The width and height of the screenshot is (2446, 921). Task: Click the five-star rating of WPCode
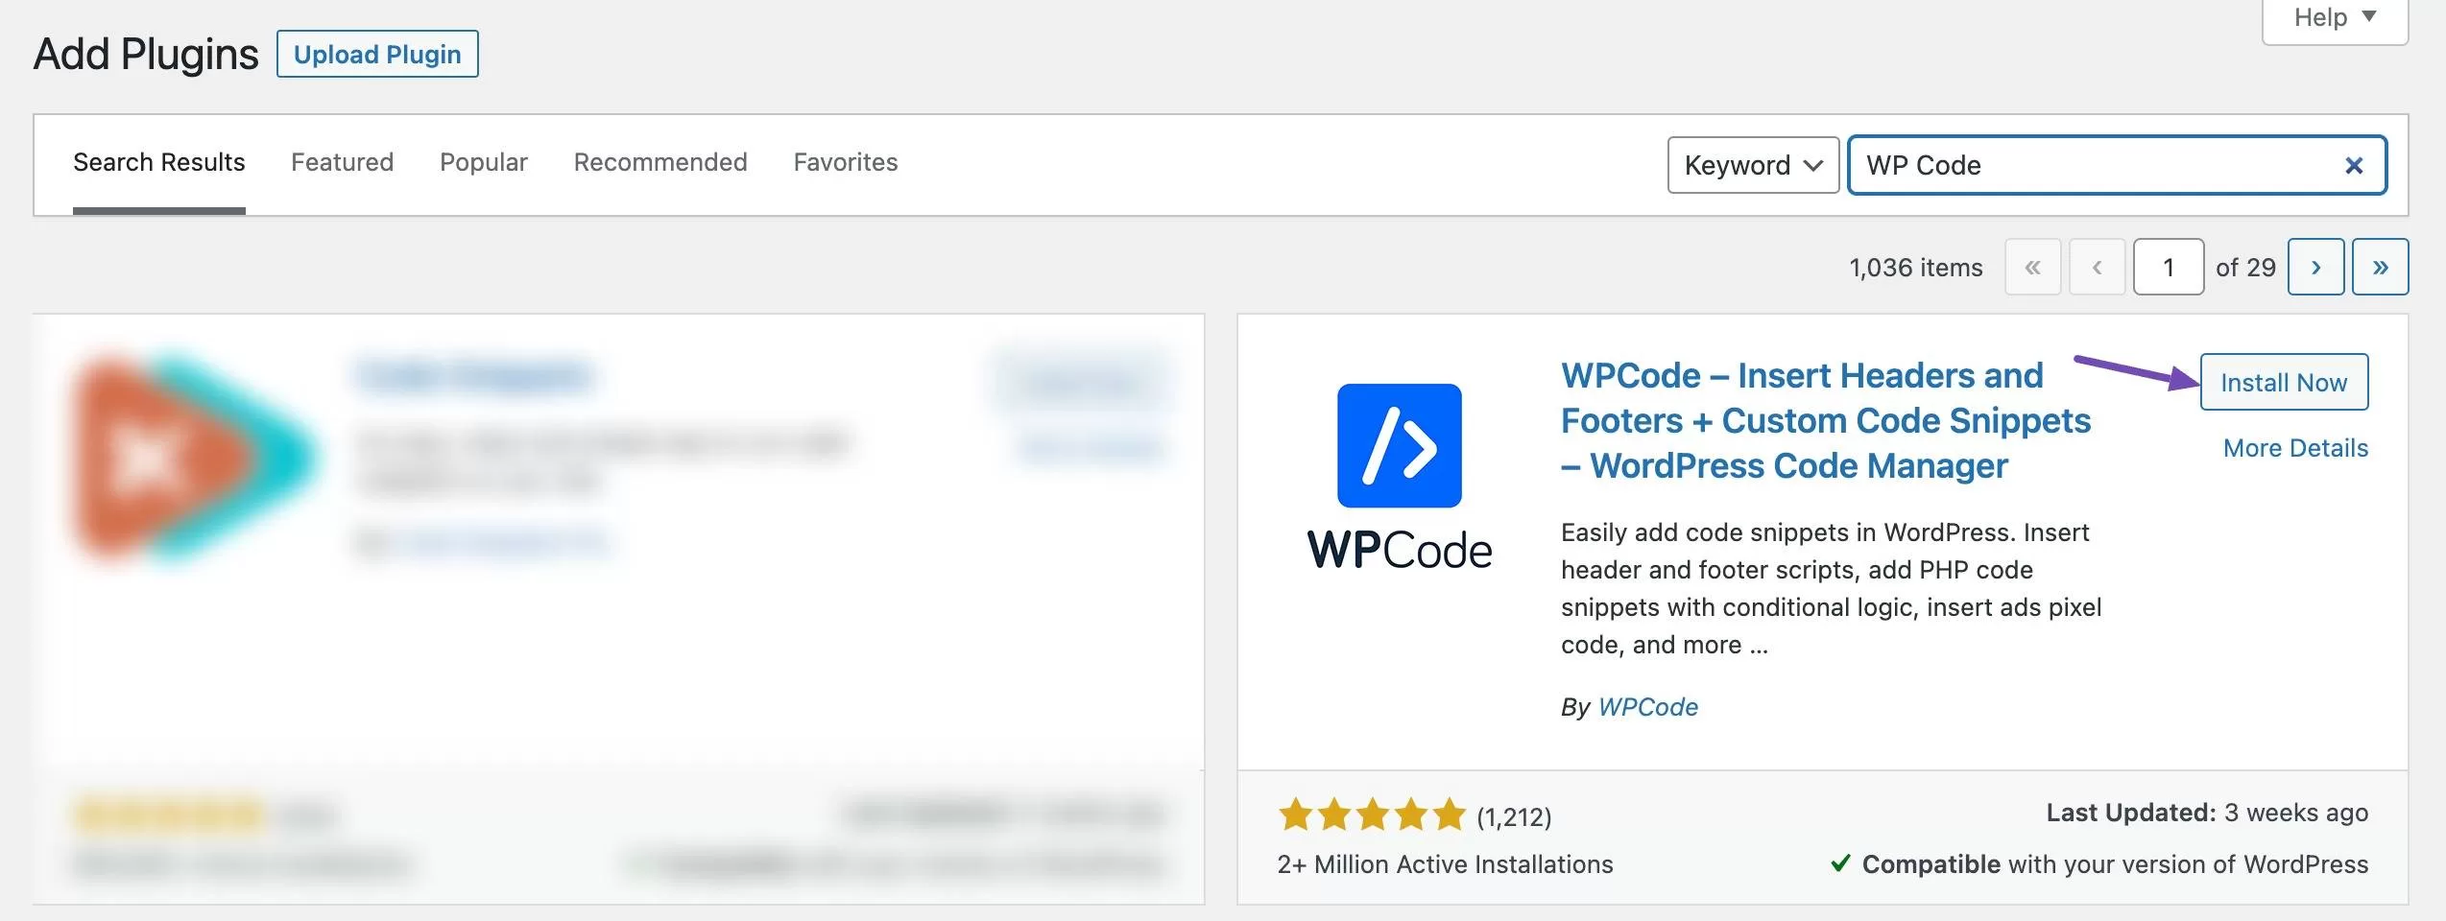click(x=1371, y=815)
